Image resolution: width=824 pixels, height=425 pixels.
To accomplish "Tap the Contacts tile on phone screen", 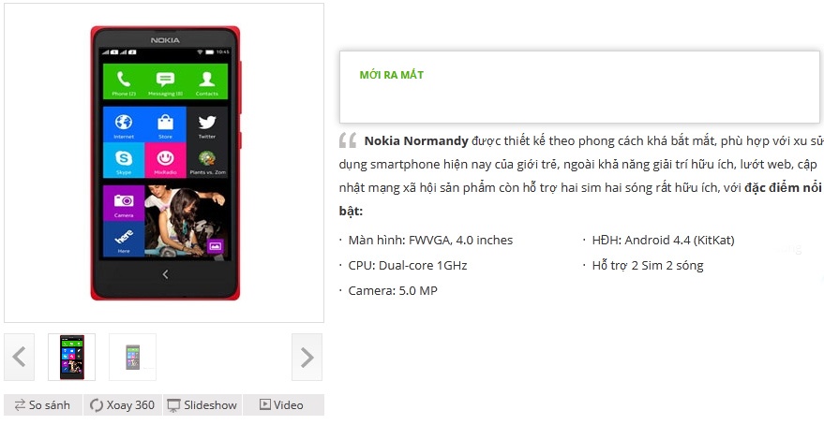I will [207, 81].
